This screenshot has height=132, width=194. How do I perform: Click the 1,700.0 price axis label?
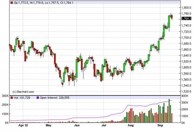[x=186, y=37]
